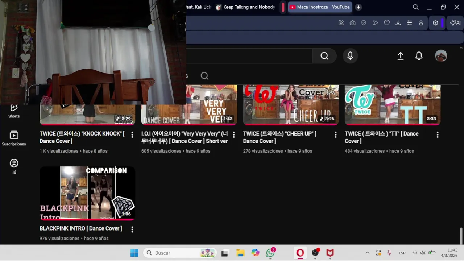464x261 pixels.
Task: Click '1 K visualizaciones' text
Action: pos(59,151)
